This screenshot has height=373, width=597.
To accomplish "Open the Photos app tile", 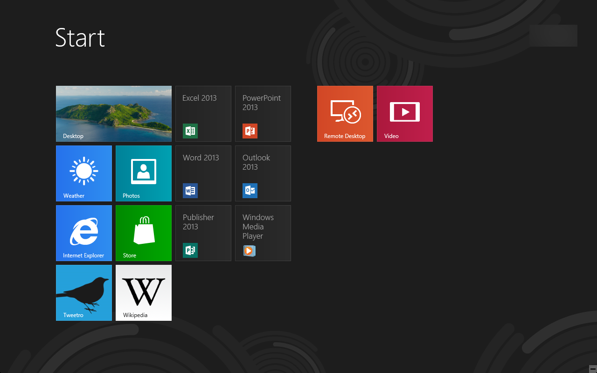I will click(144, 173).
